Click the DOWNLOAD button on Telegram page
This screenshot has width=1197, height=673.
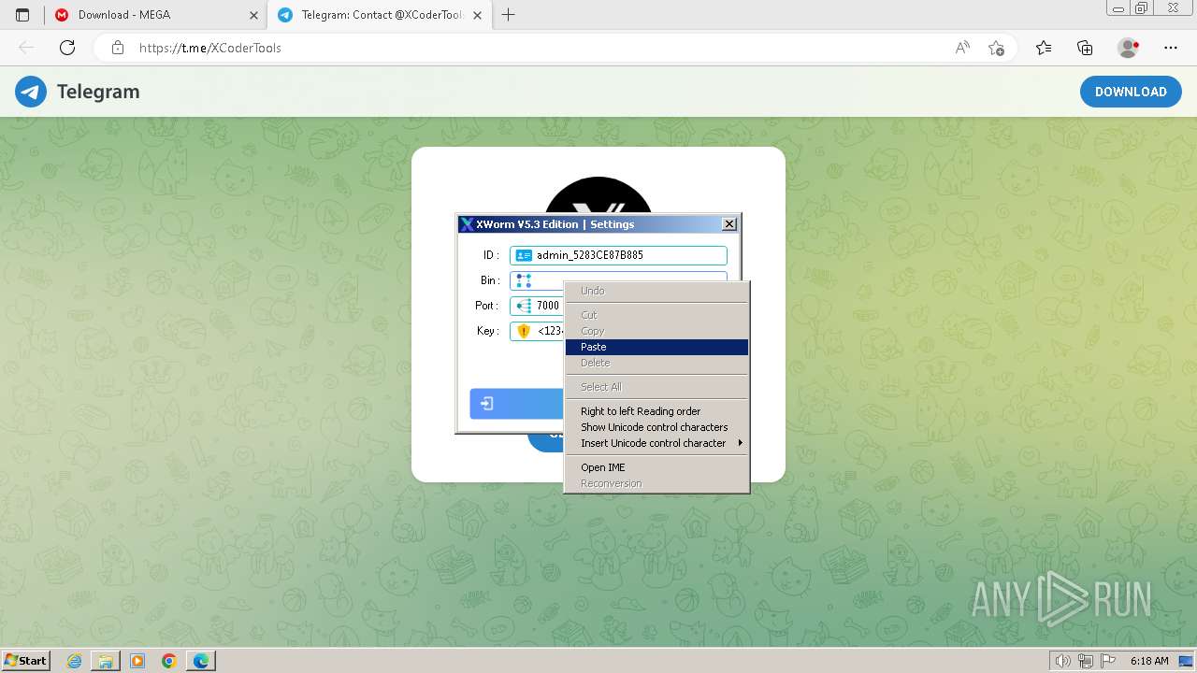click(1131, 92)
